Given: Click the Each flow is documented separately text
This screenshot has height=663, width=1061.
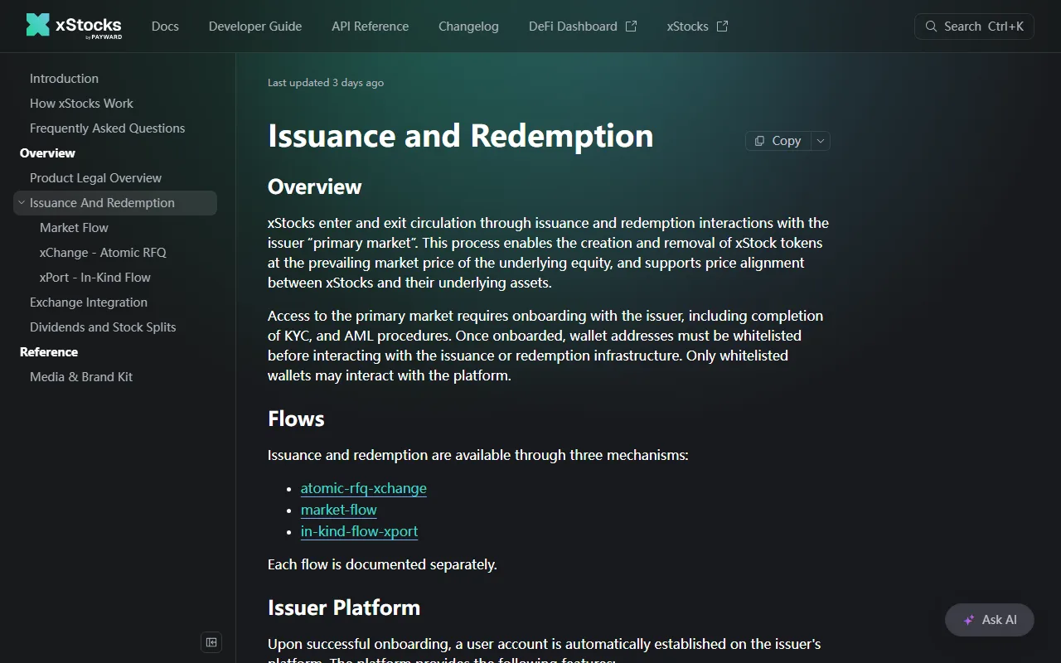Looking at the screenshot, I should tap(382, 564).
